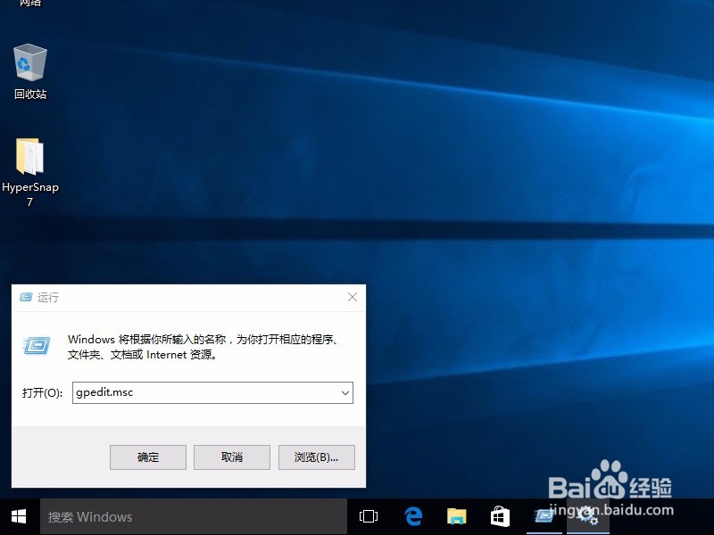Click the Run app taskbar icon

pyautogui.click(x=544, y=516)
